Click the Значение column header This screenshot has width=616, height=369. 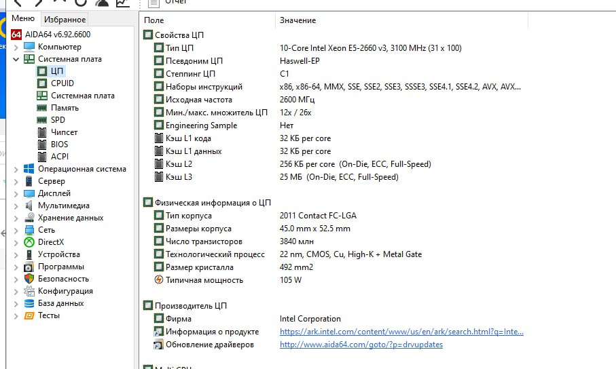click(297, 20)
